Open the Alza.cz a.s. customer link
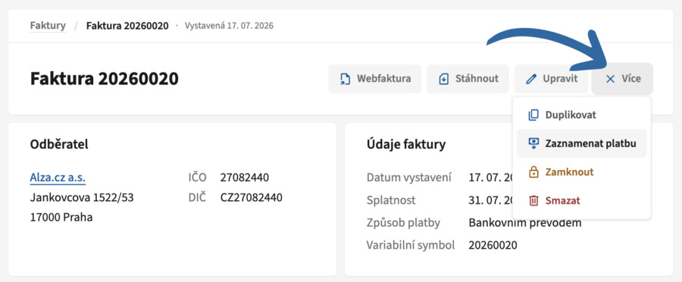Viewport: 682px width, 282px height. 58,178
